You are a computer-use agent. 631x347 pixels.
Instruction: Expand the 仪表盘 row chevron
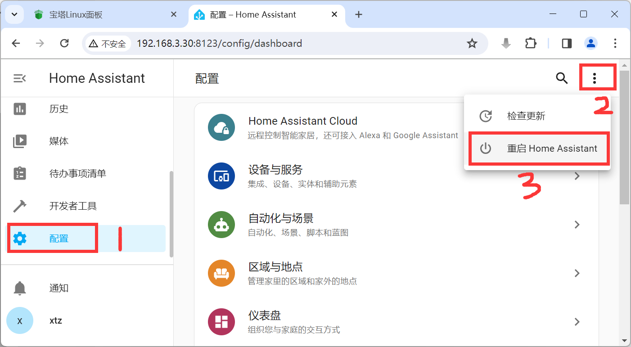point(577,322)
